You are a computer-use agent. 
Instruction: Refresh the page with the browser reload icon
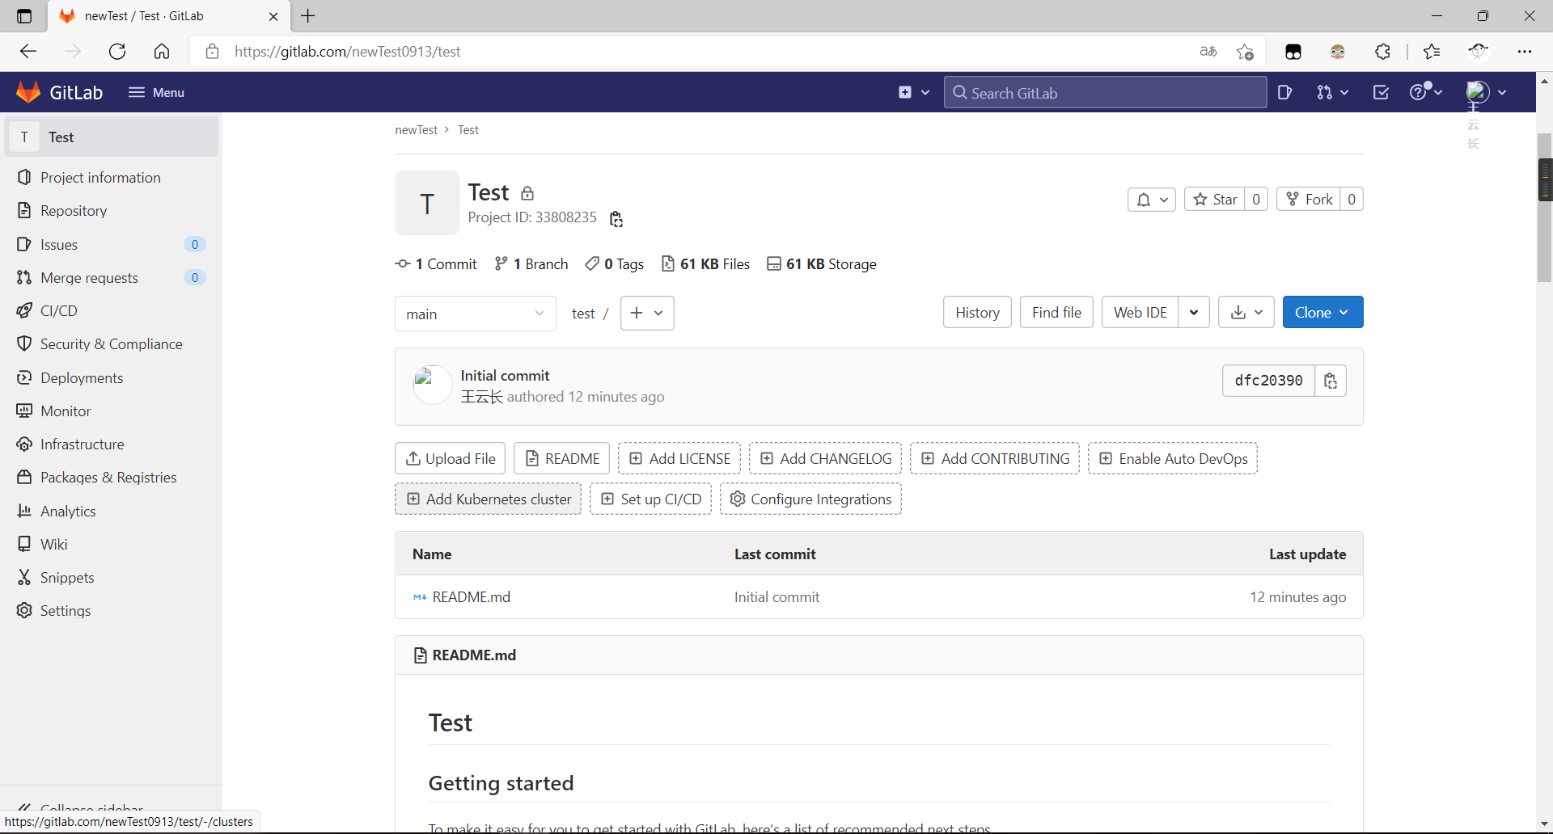(117, 52)
